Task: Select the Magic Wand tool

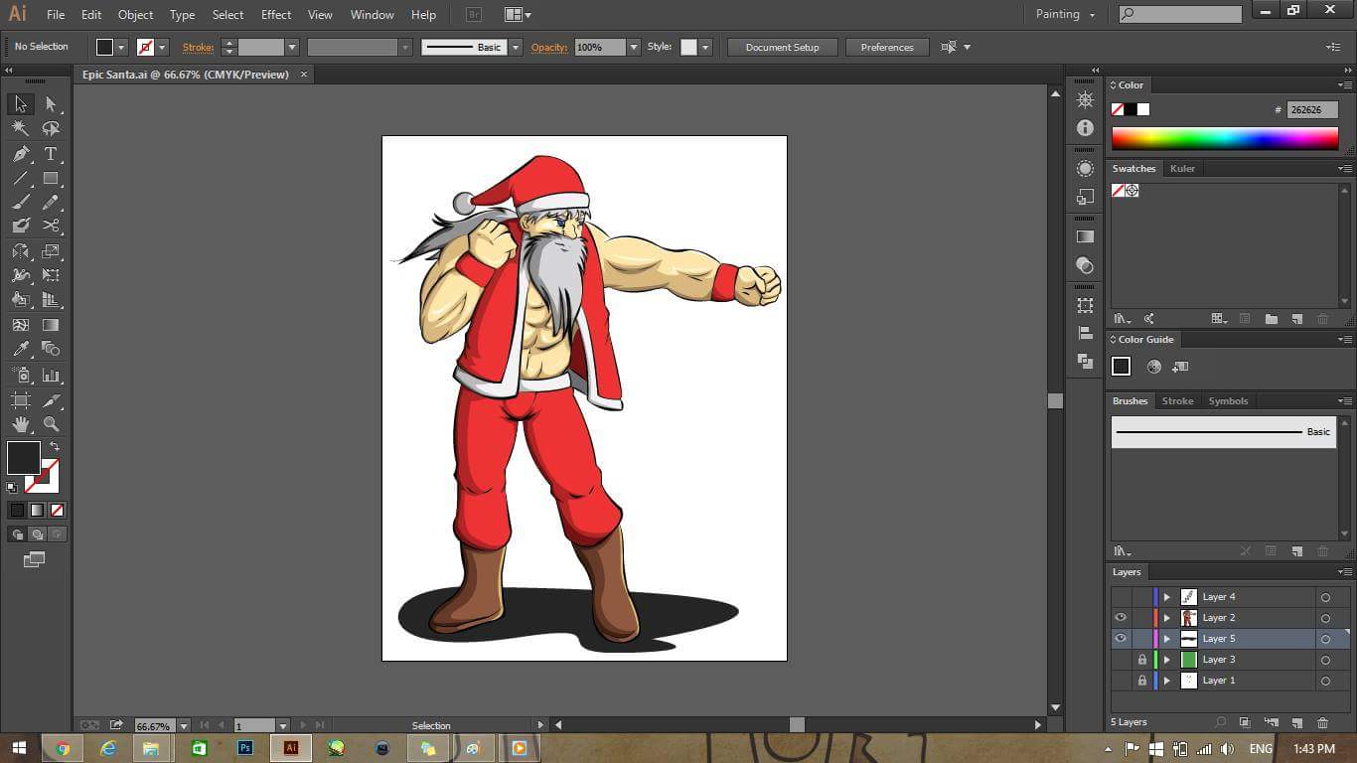Action: (20, 129)
